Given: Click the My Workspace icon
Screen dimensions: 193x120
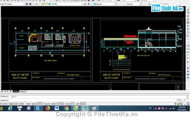Looking at the screenshot, I should pos(30,4).
